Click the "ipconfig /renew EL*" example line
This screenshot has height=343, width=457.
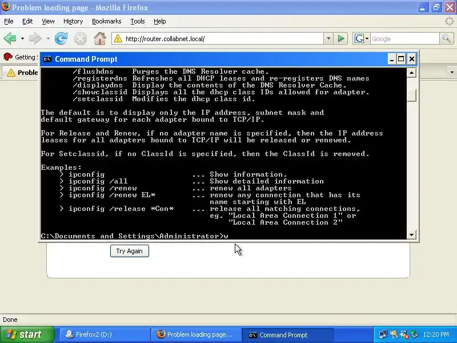tap(210, 195)
